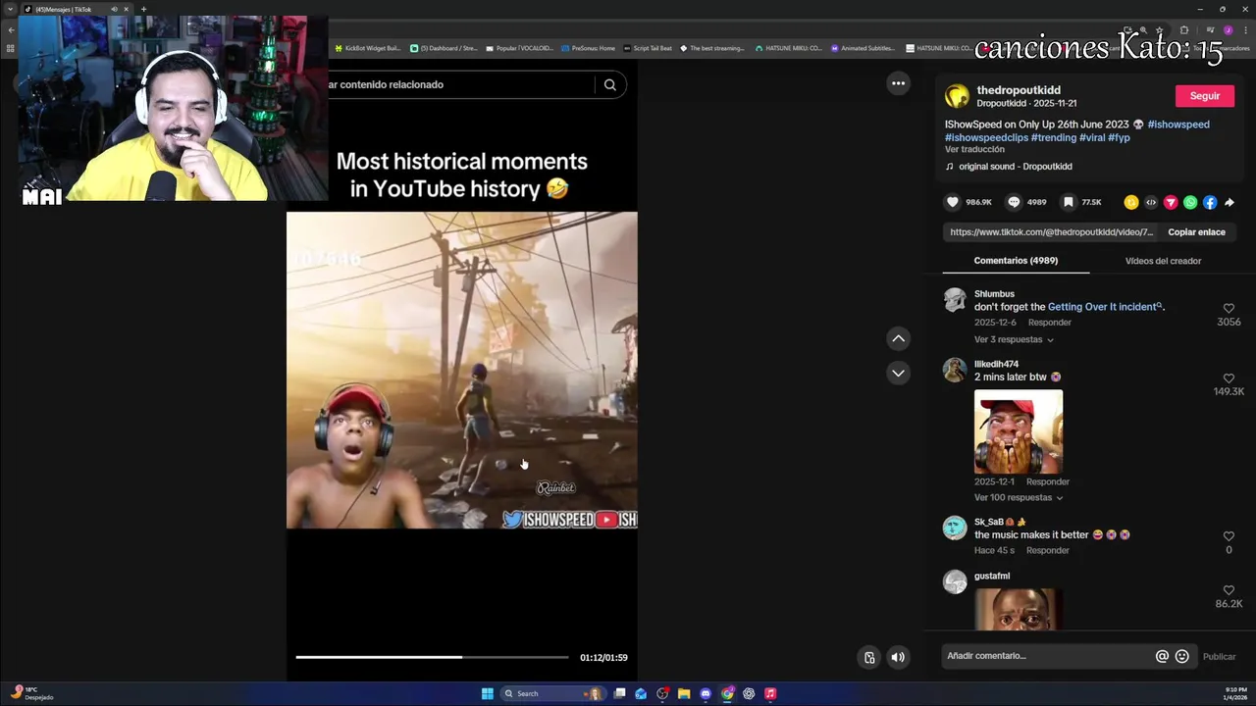Open more share options arrow
1256x706 pixels.
pos(1230,202)
